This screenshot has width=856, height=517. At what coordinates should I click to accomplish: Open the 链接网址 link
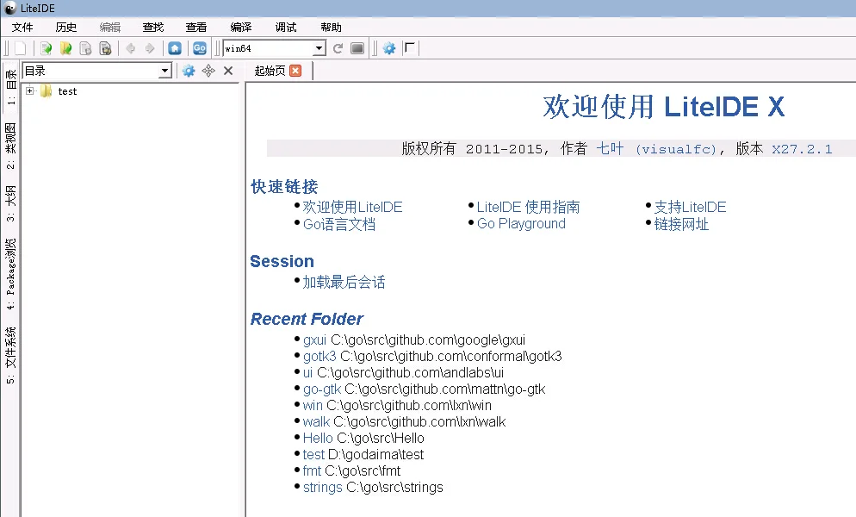click(681, 224)
